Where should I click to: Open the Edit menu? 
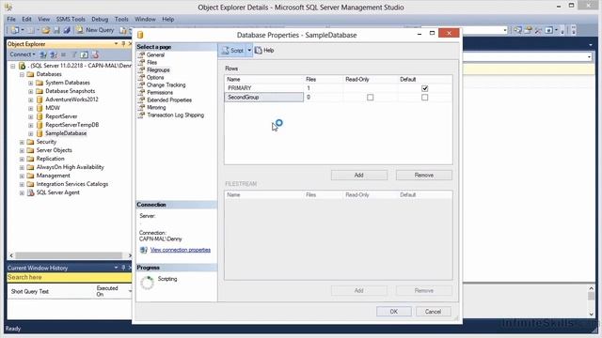pyautogui.click(x=26, y=19)
